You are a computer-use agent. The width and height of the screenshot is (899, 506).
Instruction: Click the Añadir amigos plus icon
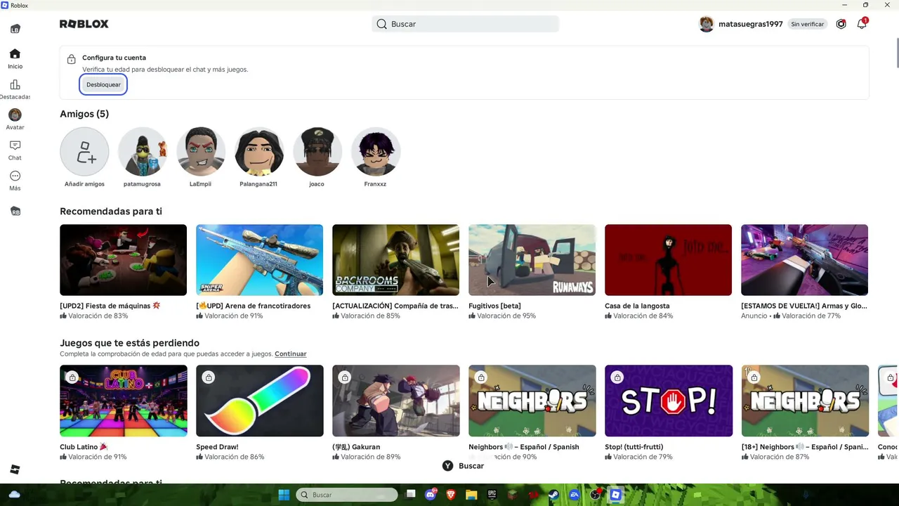pos(84,152)
